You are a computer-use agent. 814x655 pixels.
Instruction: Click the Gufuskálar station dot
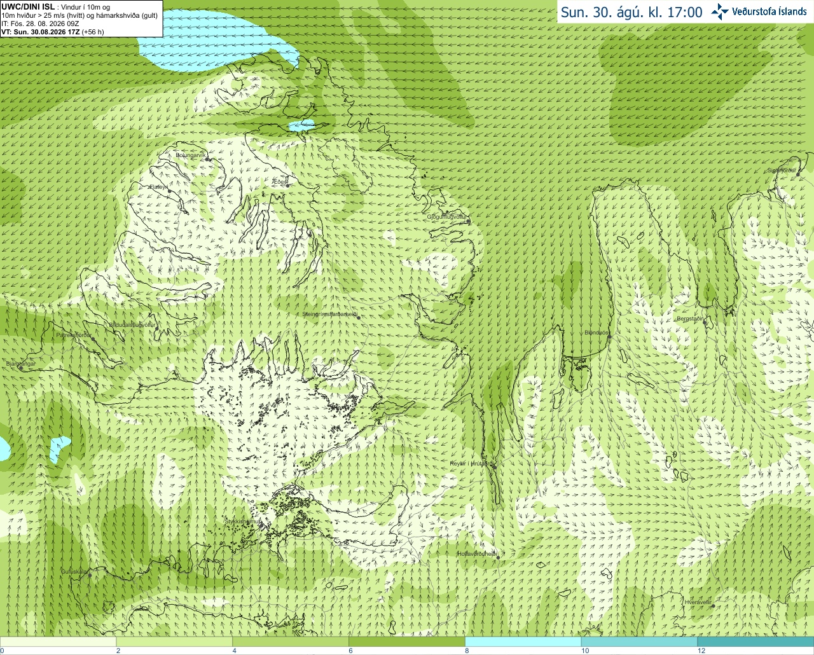(x=90, y=576)
